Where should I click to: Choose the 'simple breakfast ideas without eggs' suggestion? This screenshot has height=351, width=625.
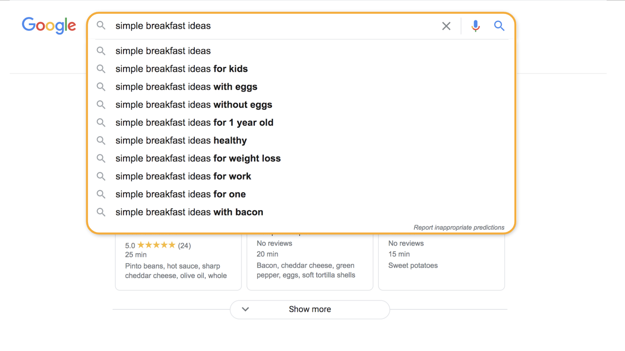(194, 105)
